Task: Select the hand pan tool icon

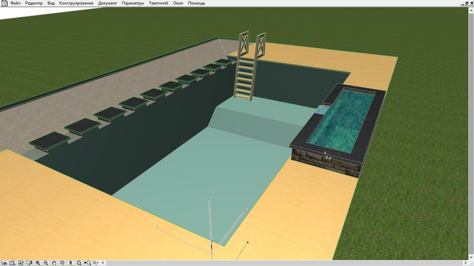Action: tap(54, 263)
